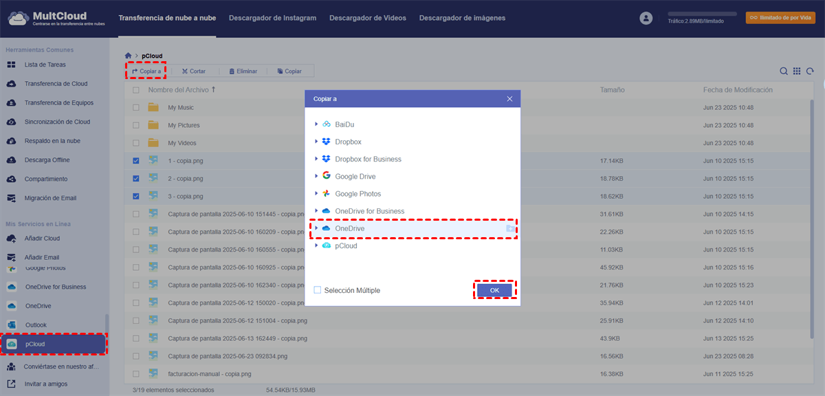This screenshot has width=825, height=396.
Task: Check the My Videos folder checkbox
Action: click(135, 143)
